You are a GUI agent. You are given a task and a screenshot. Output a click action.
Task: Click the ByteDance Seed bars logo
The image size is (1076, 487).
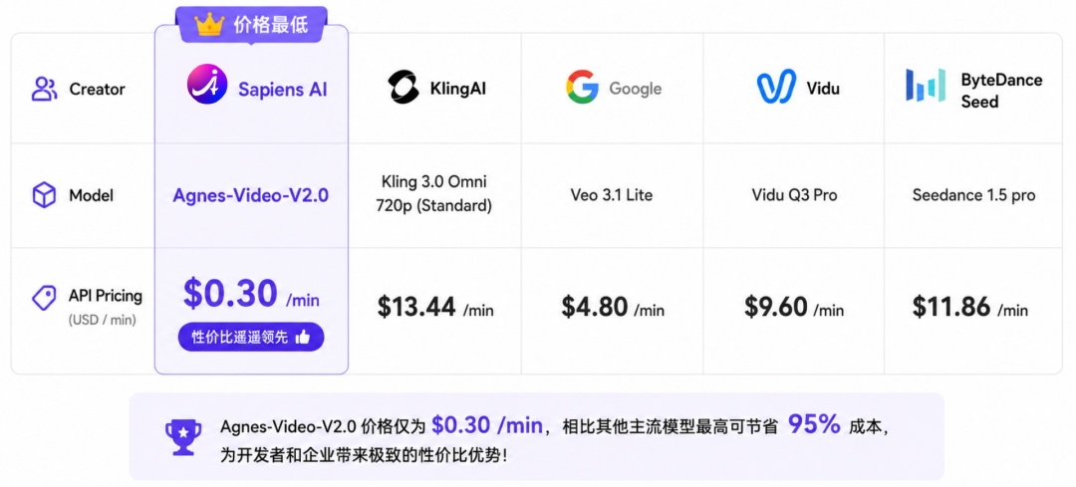tap(926, 85)
